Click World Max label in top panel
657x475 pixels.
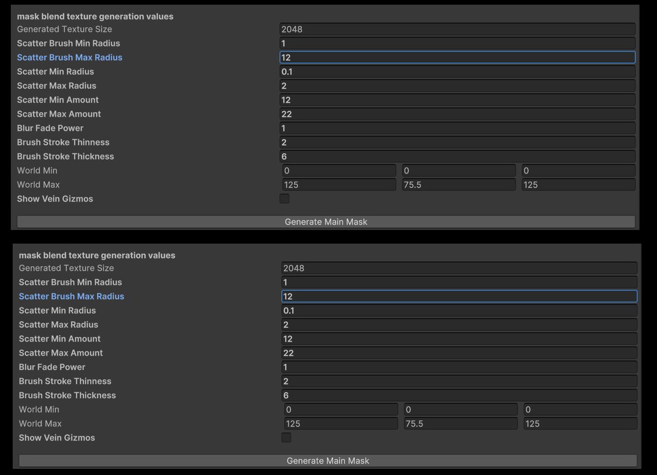pos(38,185)
